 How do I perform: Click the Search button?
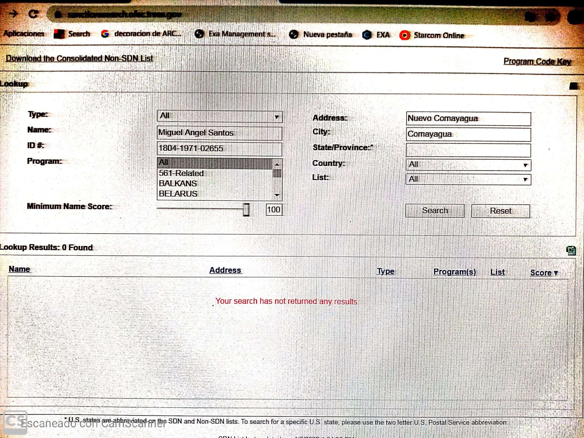435,211
